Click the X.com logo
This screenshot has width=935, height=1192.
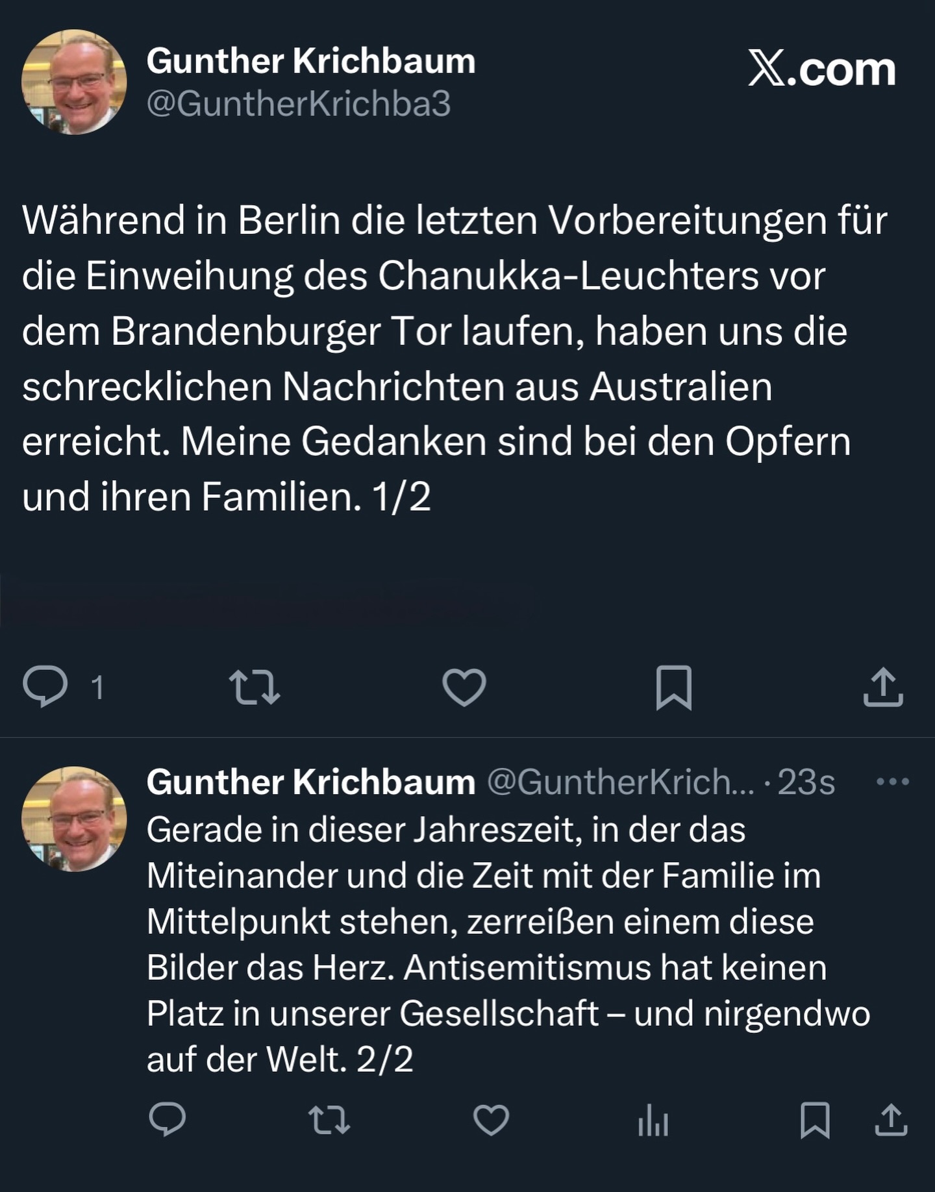(x=822, y=69)
